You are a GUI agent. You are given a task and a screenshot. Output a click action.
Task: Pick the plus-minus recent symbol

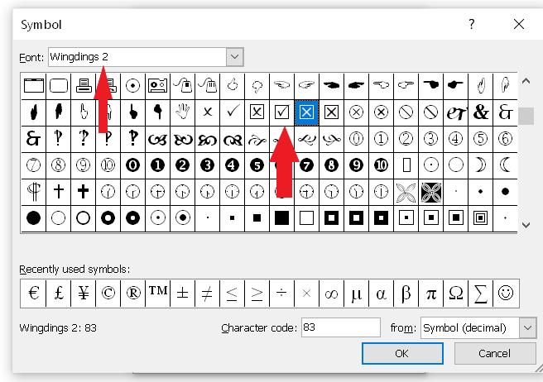(x=182, y=293)
